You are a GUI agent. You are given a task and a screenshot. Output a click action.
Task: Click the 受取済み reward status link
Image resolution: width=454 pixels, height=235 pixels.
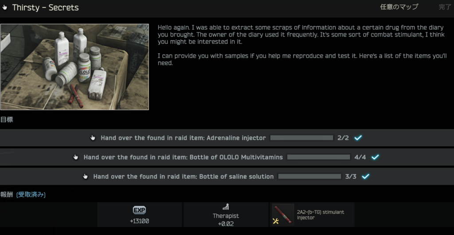(31, 195)
